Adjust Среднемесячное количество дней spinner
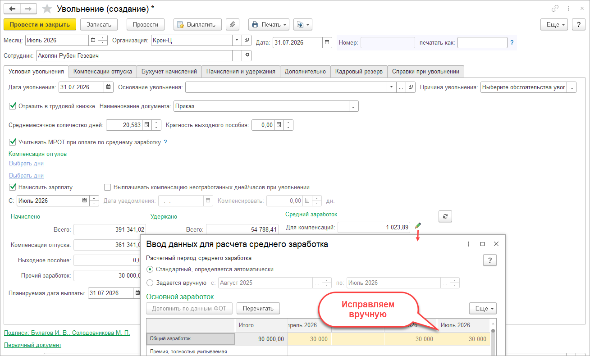Viewport: 590px width, 356px height. 156,125
